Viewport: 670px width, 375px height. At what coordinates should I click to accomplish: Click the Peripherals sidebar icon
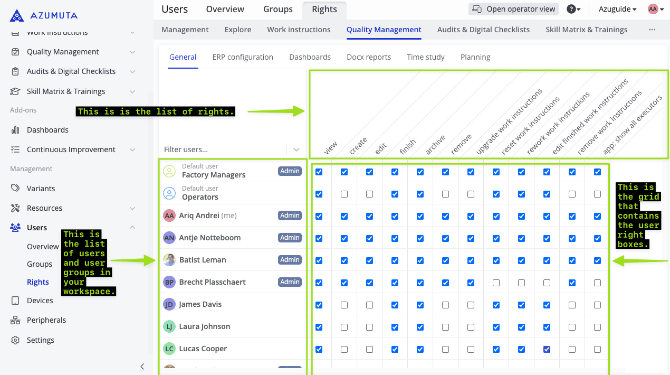(15, 320)
